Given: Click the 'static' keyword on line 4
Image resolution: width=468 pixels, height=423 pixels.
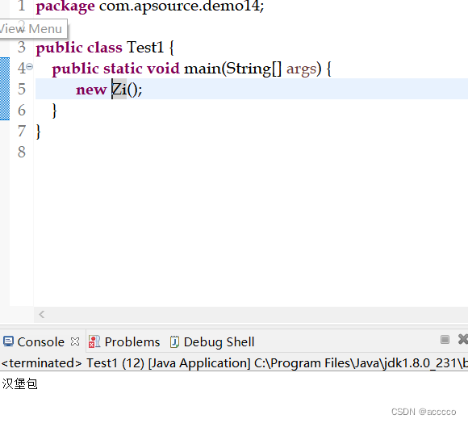Looking at the screenshot, I should pyautogui.click(x=123, y=69).
